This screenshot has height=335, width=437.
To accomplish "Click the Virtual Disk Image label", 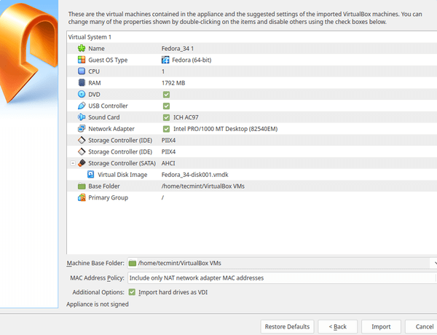I will tap(122, 175).
